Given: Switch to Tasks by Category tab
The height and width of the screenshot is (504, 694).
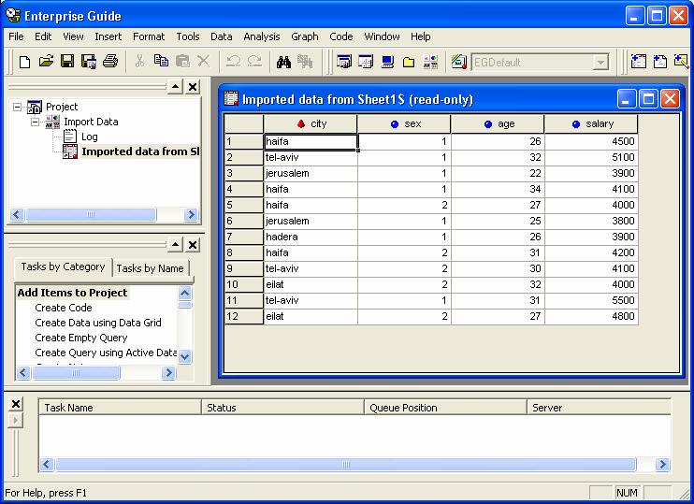Looking at the screenshot, I should click(63, 266).
